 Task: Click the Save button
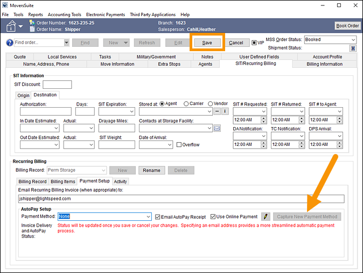tap(207, 43)
